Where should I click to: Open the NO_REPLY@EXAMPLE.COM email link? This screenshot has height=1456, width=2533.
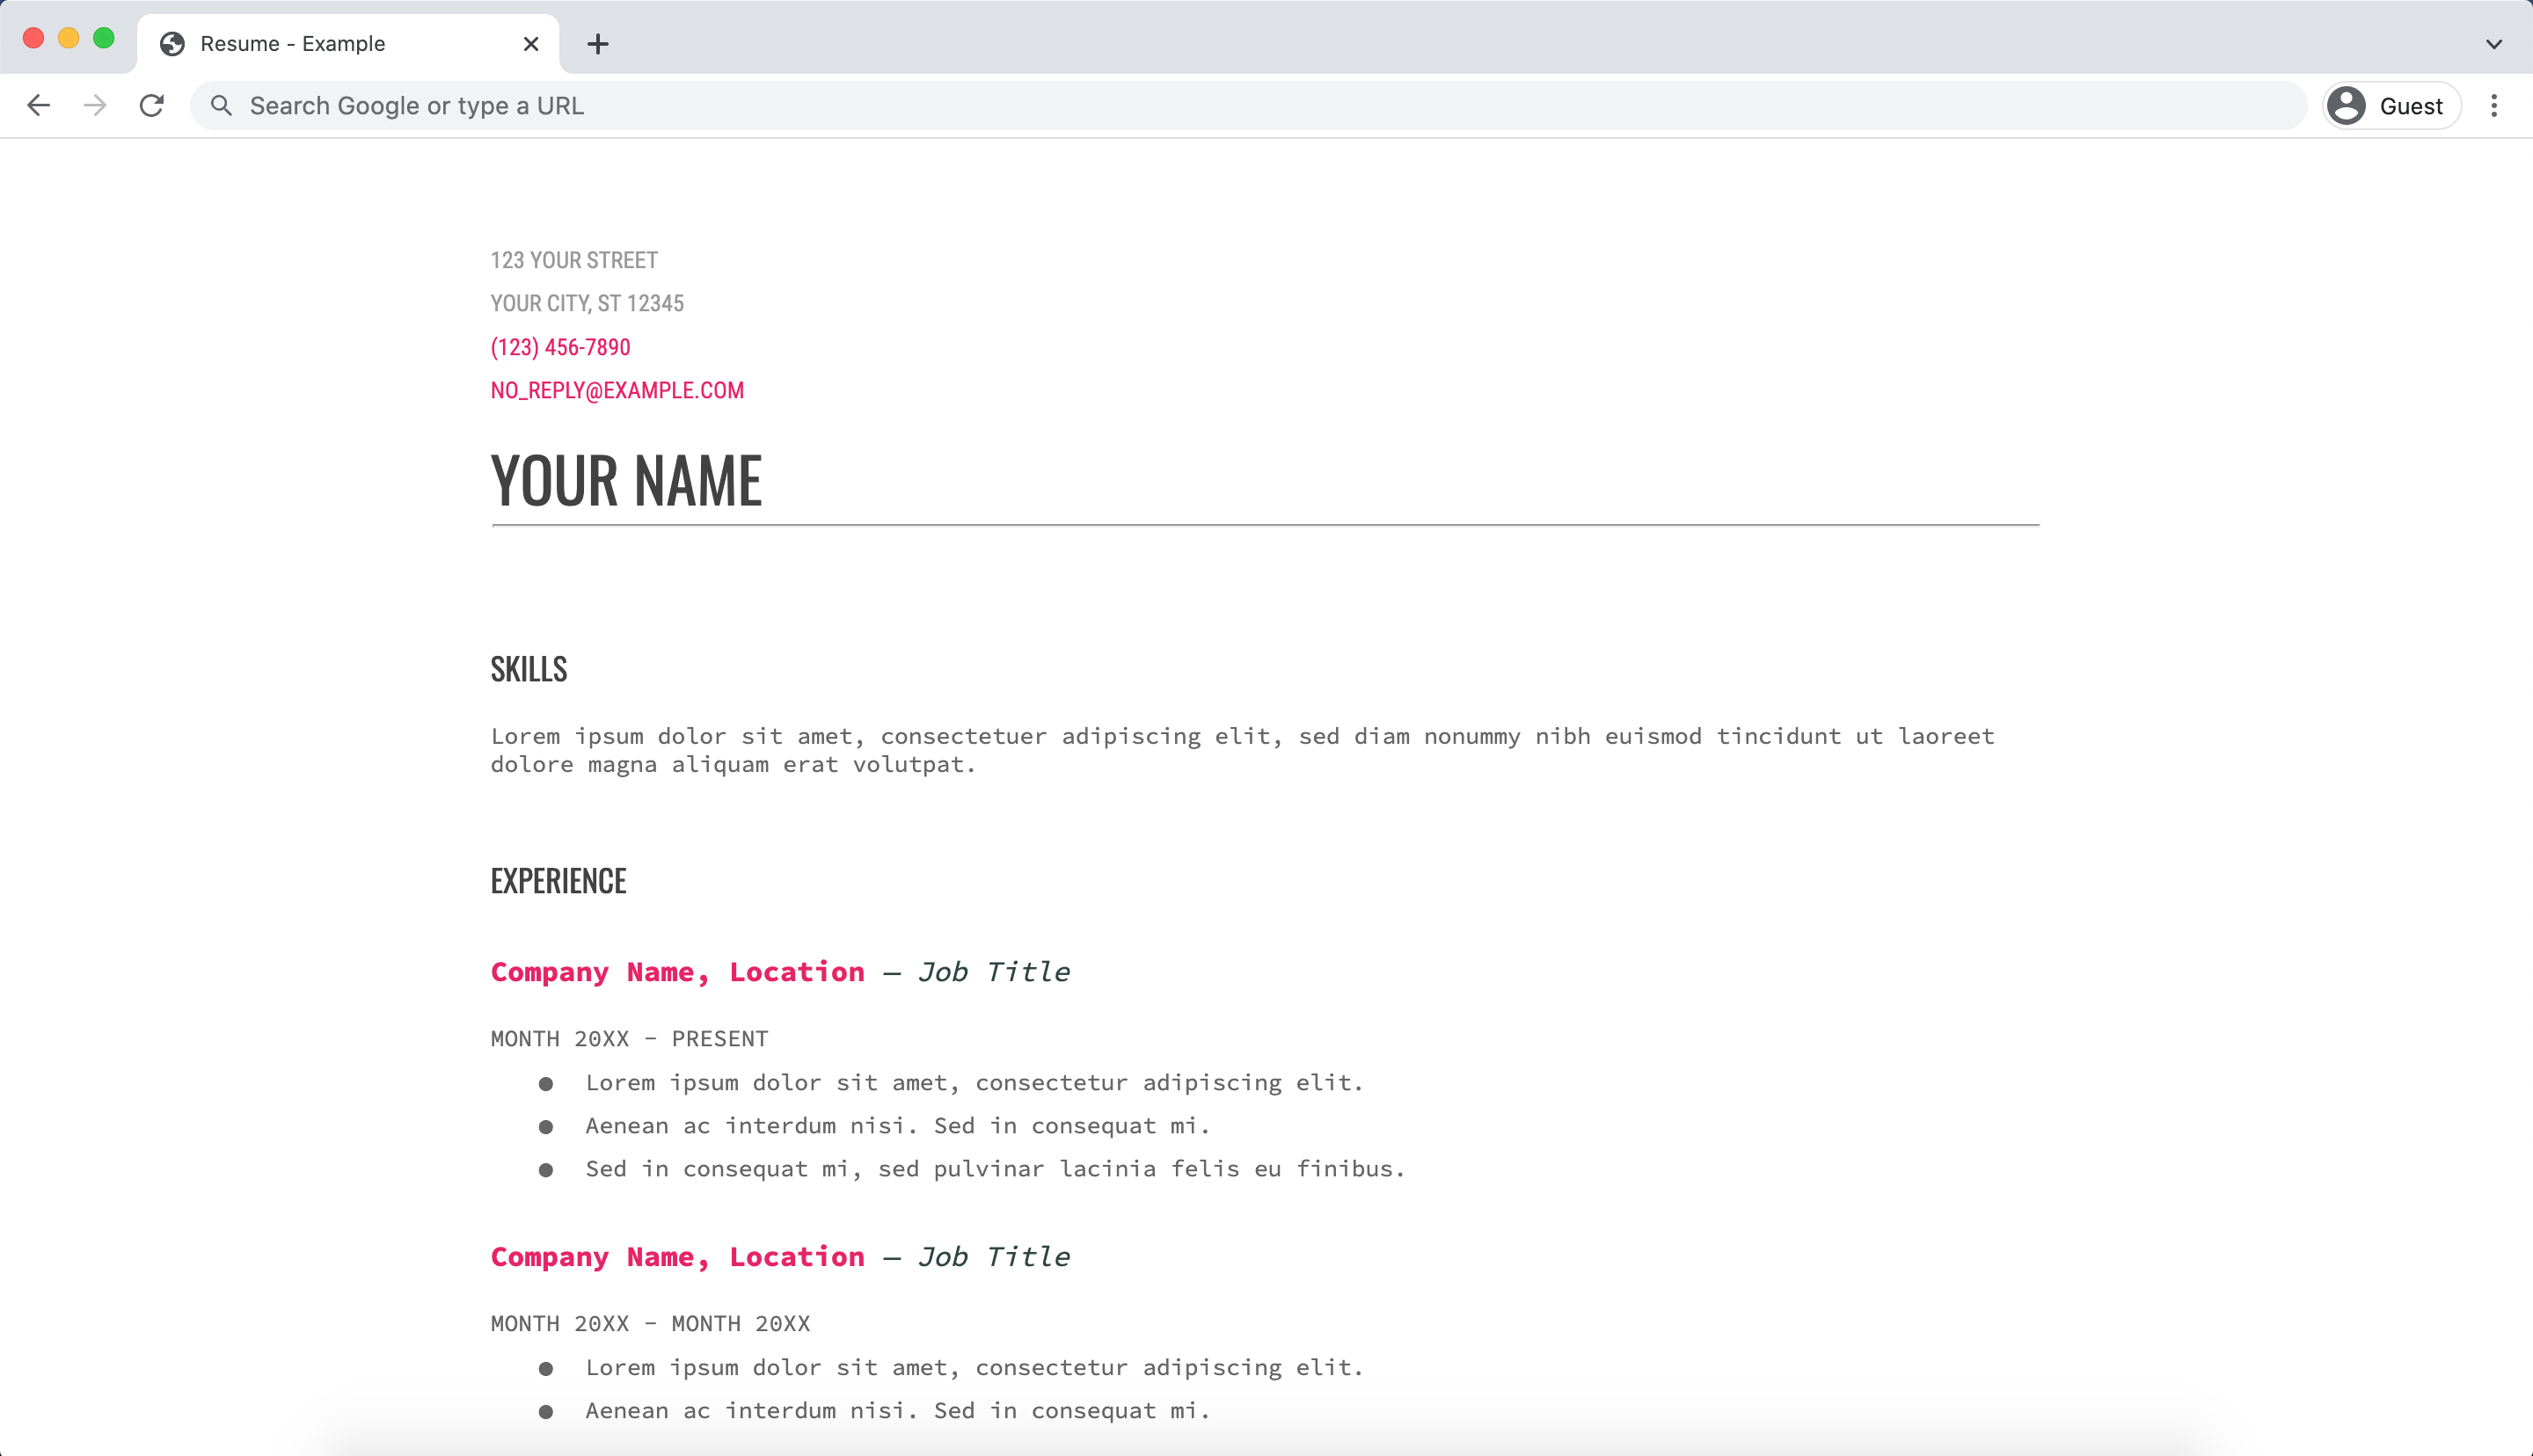tap(617, 390)
